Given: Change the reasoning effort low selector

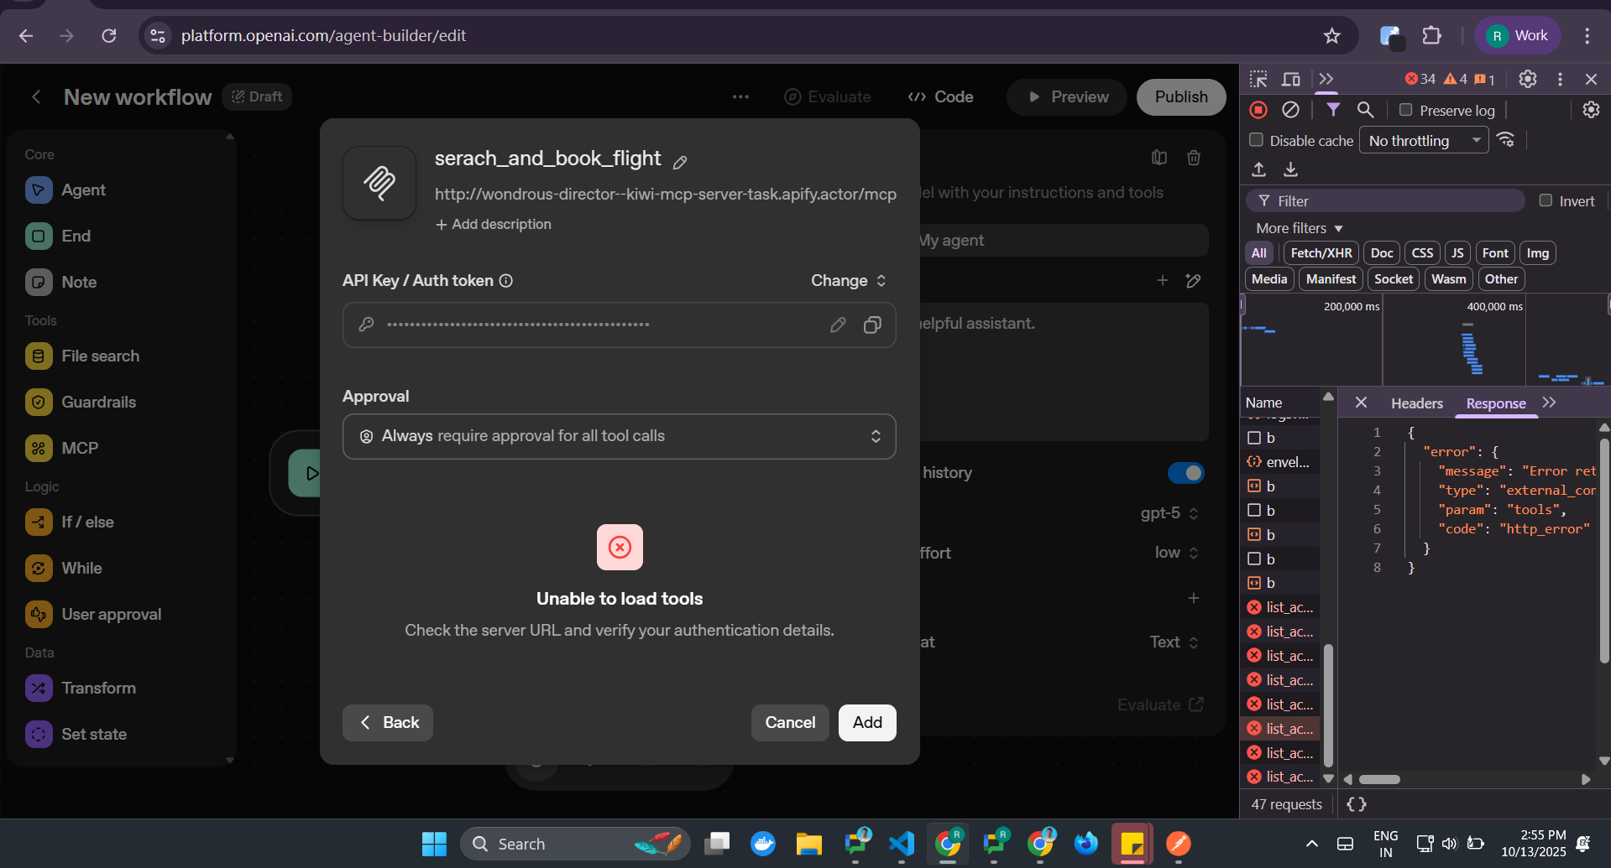Looking at the screenshot, I should click(1176, 553).
